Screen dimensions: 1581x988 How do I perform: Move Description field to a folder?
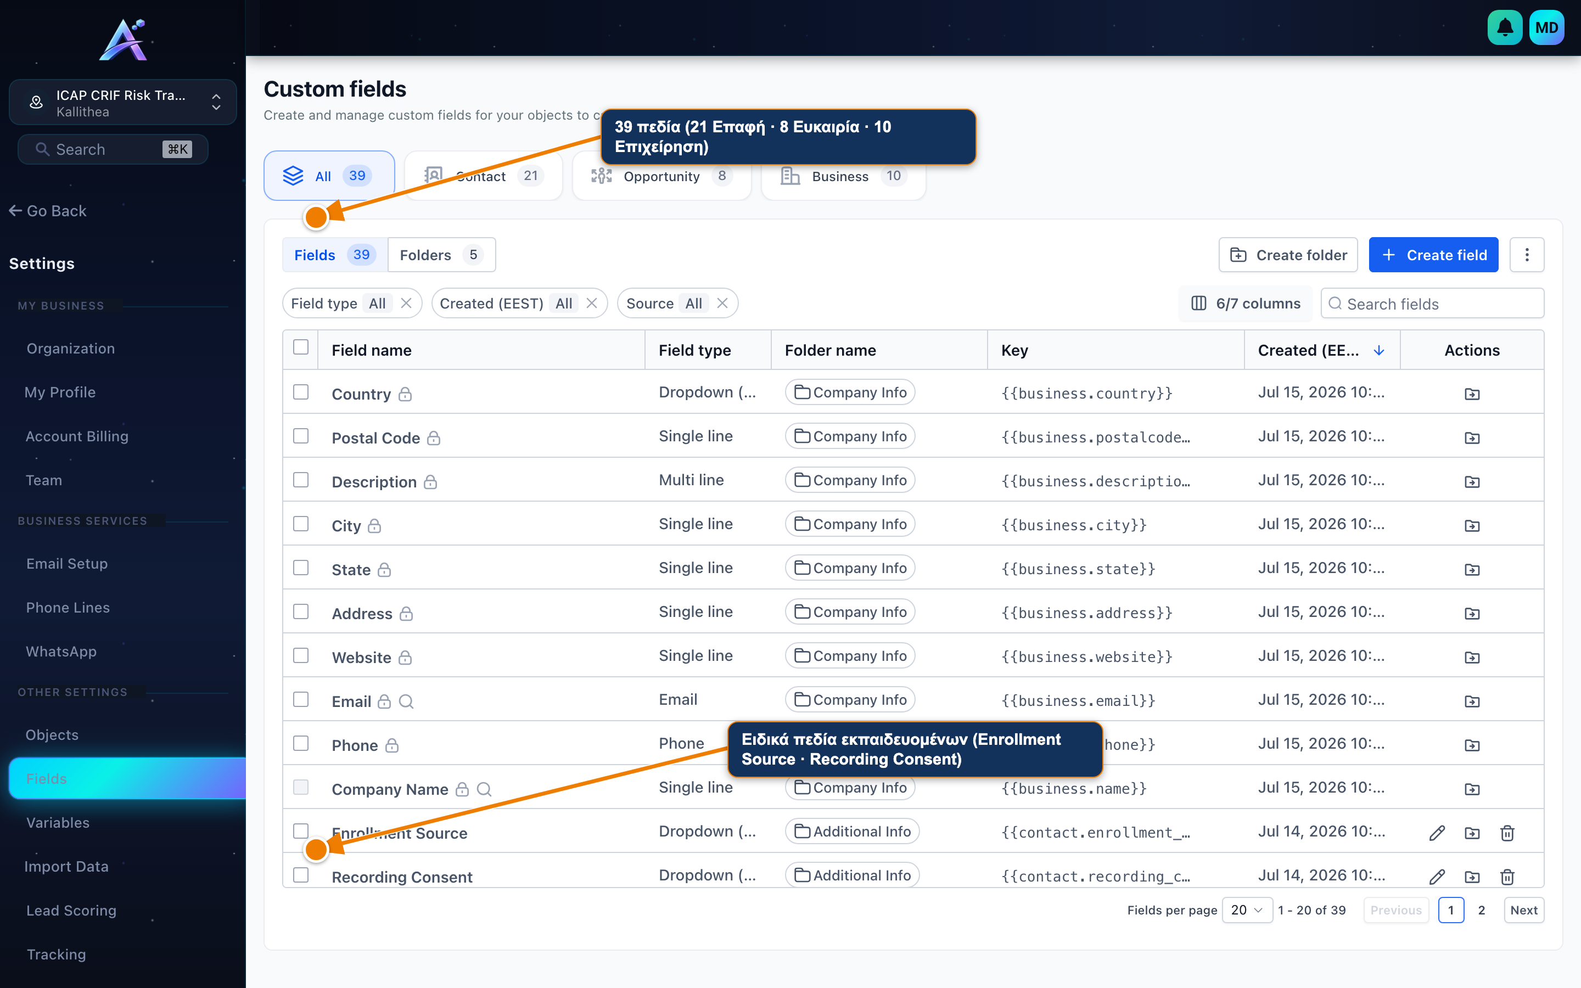[1472, 481]
